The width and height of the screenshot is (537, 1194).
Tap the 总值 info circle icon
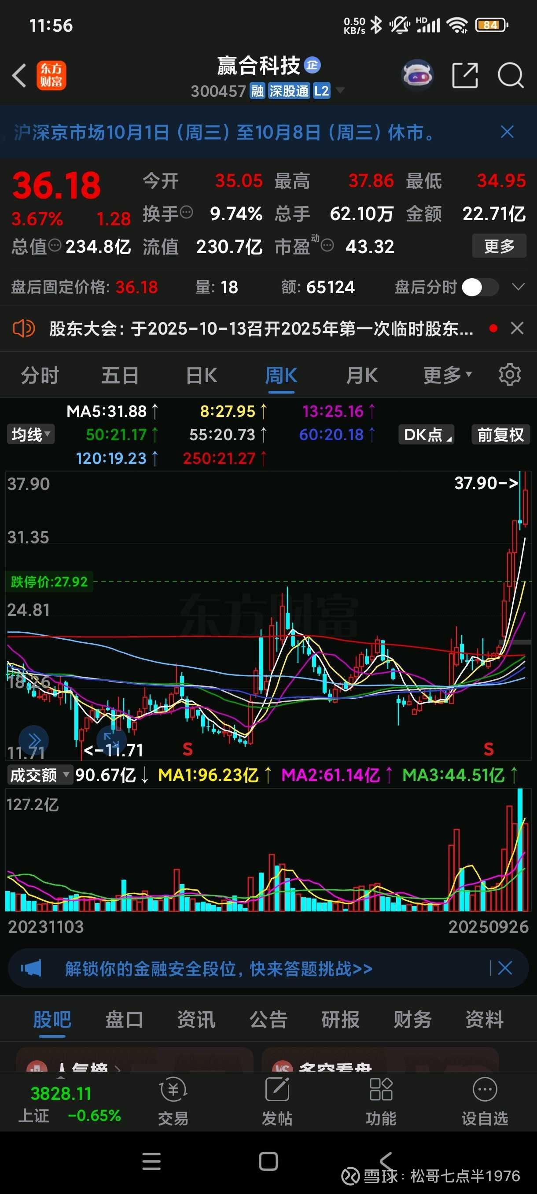coord(55,246)
